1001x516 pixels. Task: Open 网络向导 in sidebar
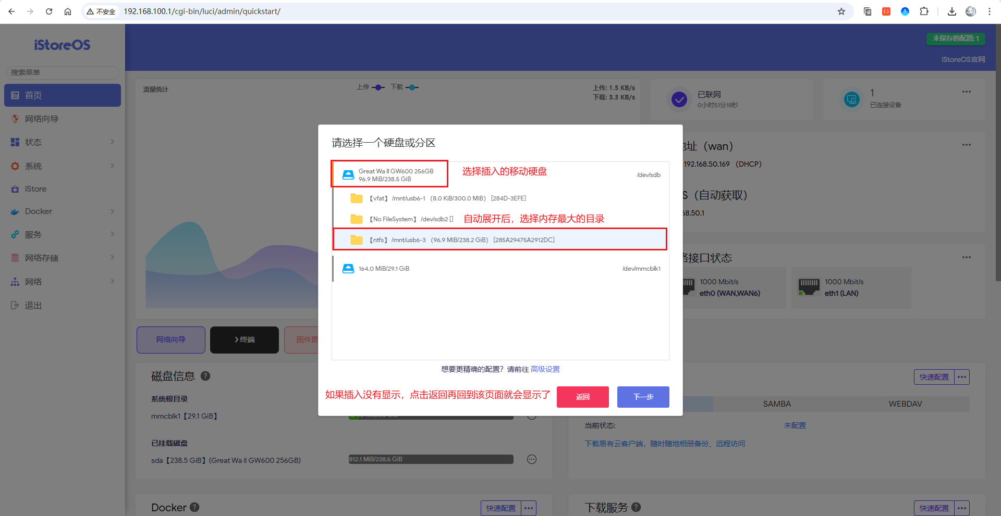coord(63,119)
